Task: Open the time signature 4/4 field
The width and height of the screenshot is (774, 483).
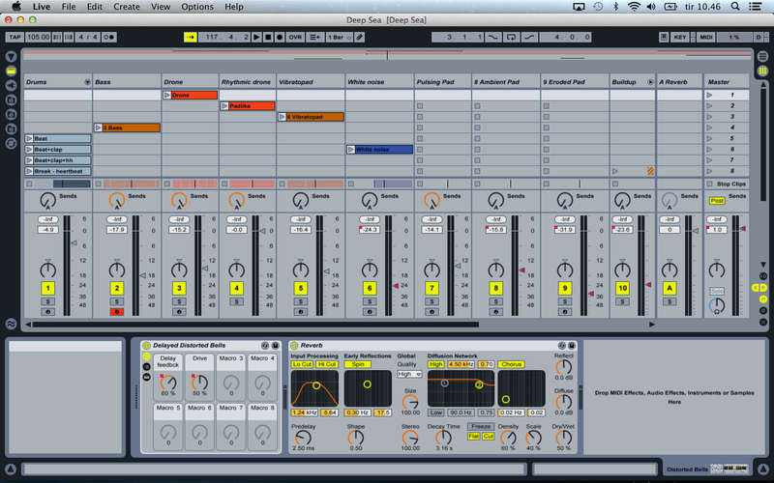Action: pos(88,37)
